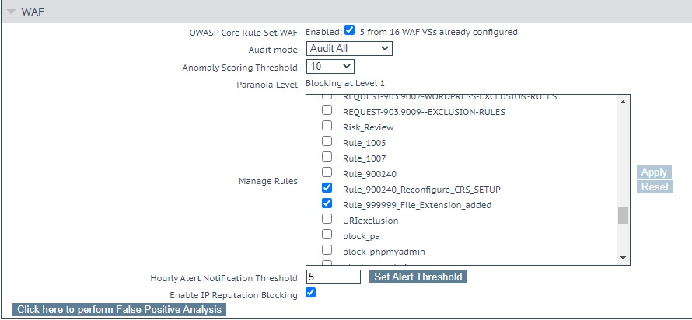Click rules list scrollbar up arrow
The width and height of the screenshot is (692, 320).
point(623,103)
